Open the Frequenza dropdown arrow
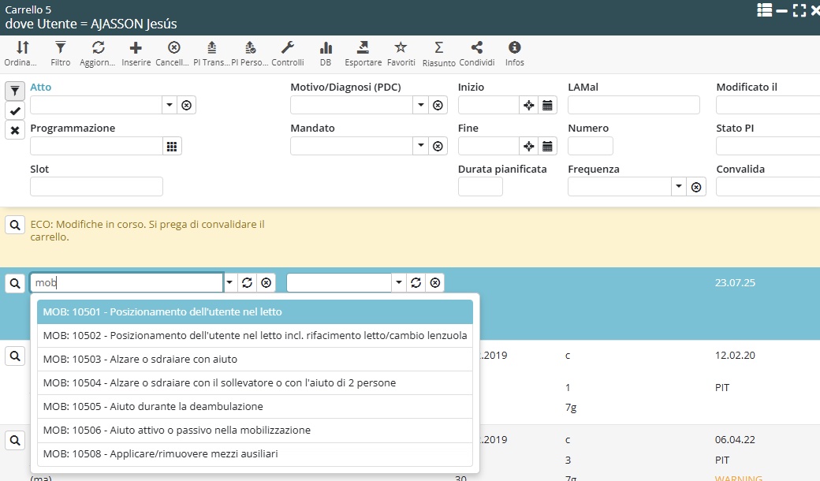This screenshot has height=481, width=820. tap(679, 187)
